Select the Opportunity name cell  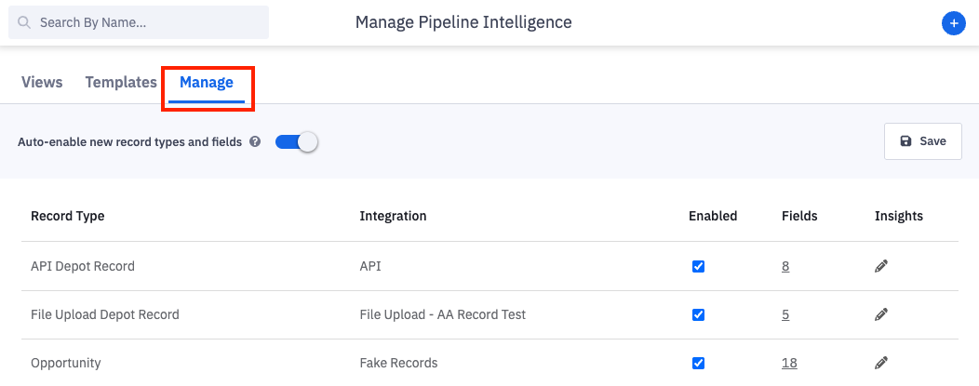click(x=65, y=363)
